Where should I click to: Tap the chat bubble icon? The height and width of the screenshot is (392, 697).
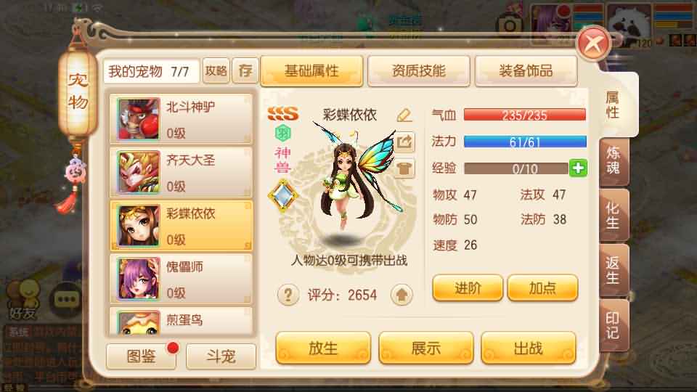coord(67,299)
